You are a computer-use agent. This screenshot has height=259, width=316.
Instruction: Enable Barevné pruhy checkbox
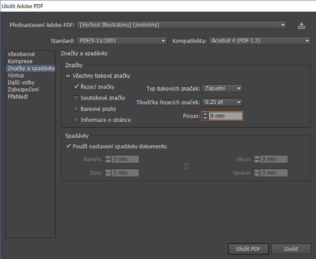pos(76,109)
